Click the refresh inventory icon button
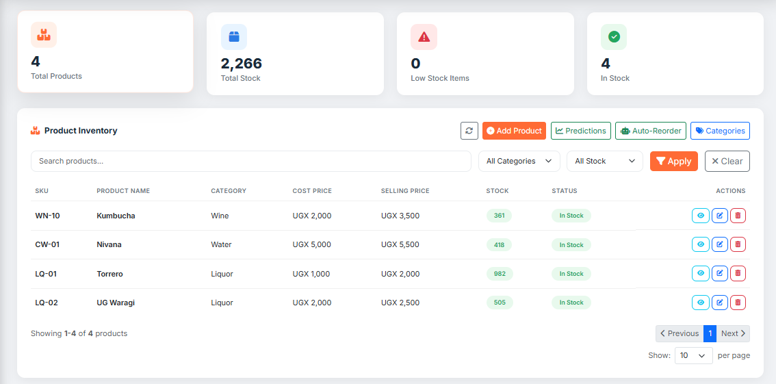Screen dimensions: 776x384 (469, 131)
